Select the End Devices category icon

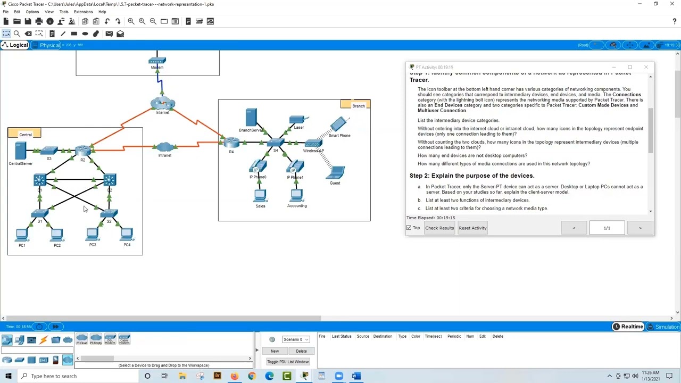[x=19, y=340]
